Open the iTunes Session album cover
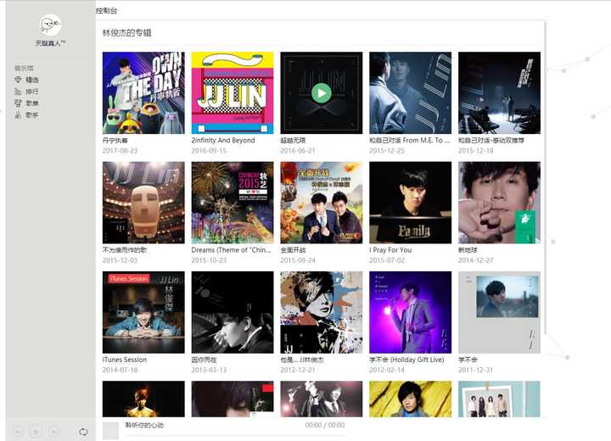This screenshot has width=611, height=441. pyautogui.click(x=143, y=312)
